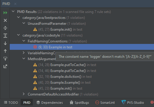Click the export results icon
Image resolution: width=154 pixels, height=107 pixels.
pyautogui.click(x=5, y=66)
